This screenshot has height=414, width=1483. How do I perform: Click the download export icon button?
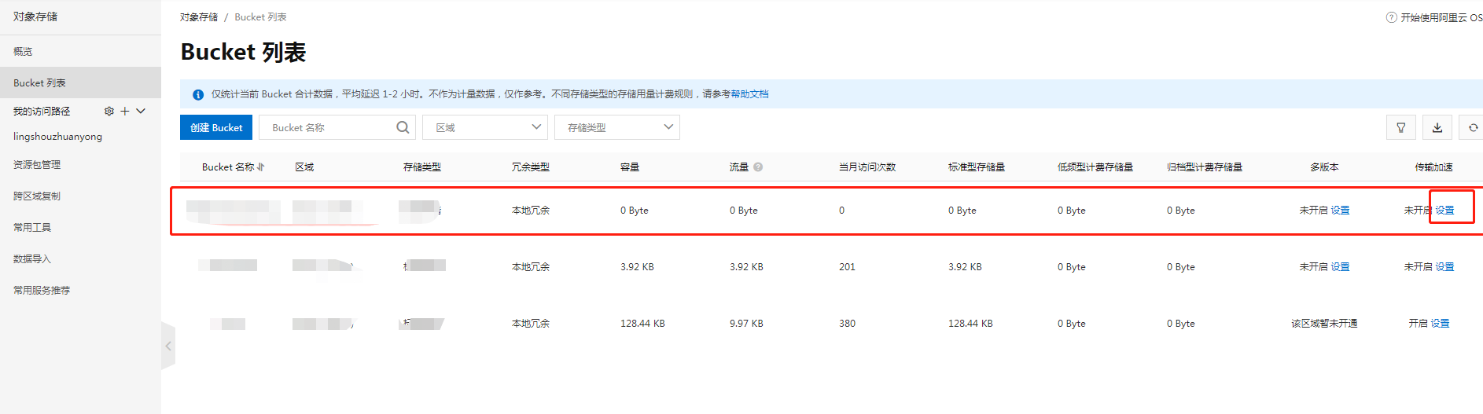[1437, 127]
